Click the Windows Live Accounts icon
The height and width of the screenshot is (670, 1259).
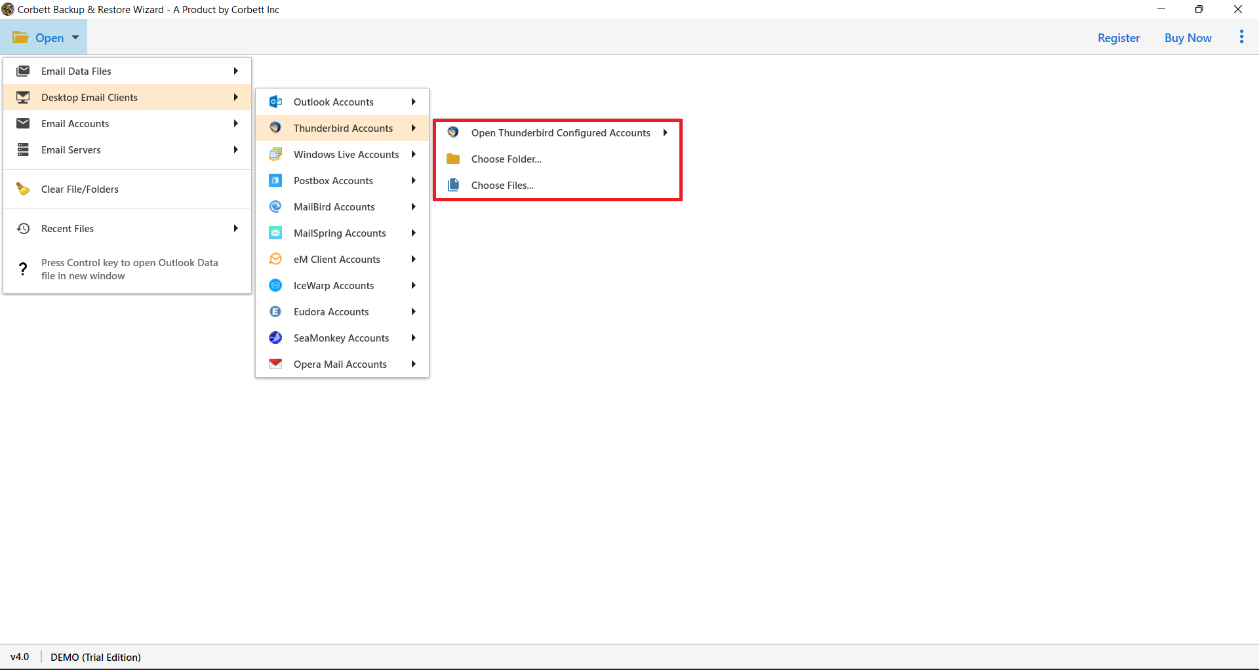click(275, 154)
